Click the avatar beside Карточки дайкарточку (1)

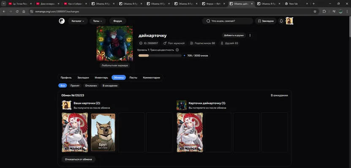(182, 105)
